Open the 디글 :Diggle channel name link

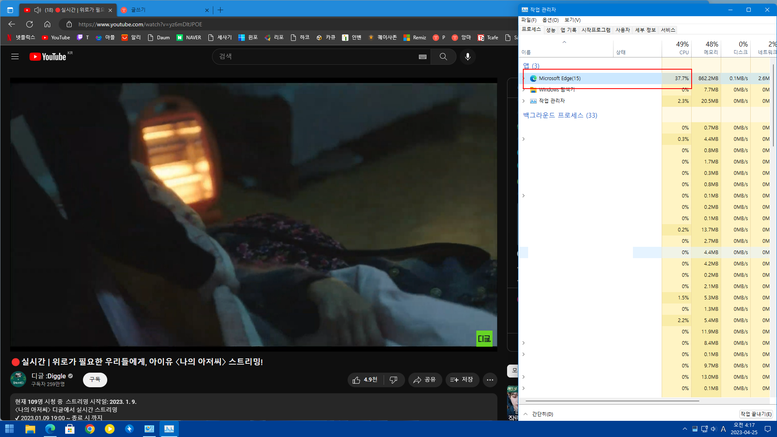tap(49, 376)
